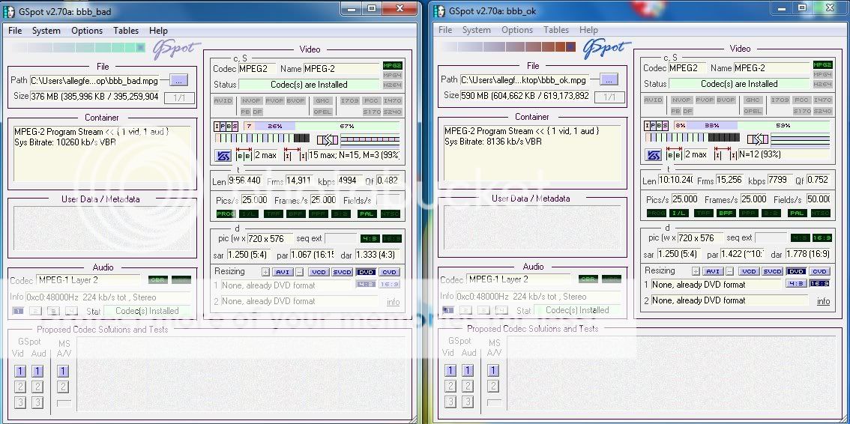Click the colored progress bar in bbb_bad window
The image size is (850, 424).
[75, 48]
